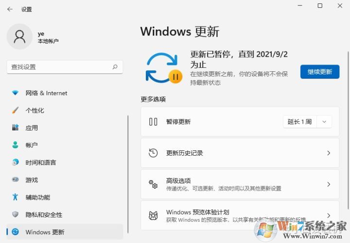Screen dimensions: 350x243
Task: Click 延长 1 周 pause button
Action: (x=300, y=122)
